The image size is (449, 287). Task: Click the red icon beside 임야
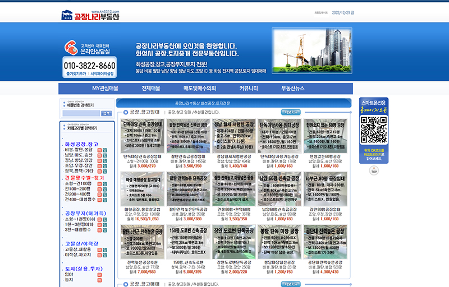pos(99,275)
